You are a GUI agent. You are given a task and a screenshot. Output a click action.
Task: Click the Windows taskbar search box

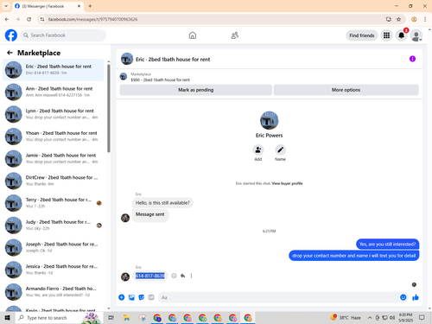point(58,318)
